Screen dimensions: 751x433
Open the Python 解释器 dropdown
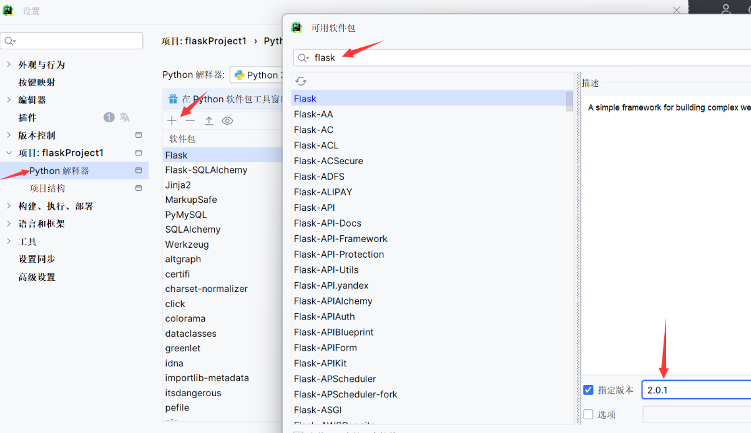[257, 75]
